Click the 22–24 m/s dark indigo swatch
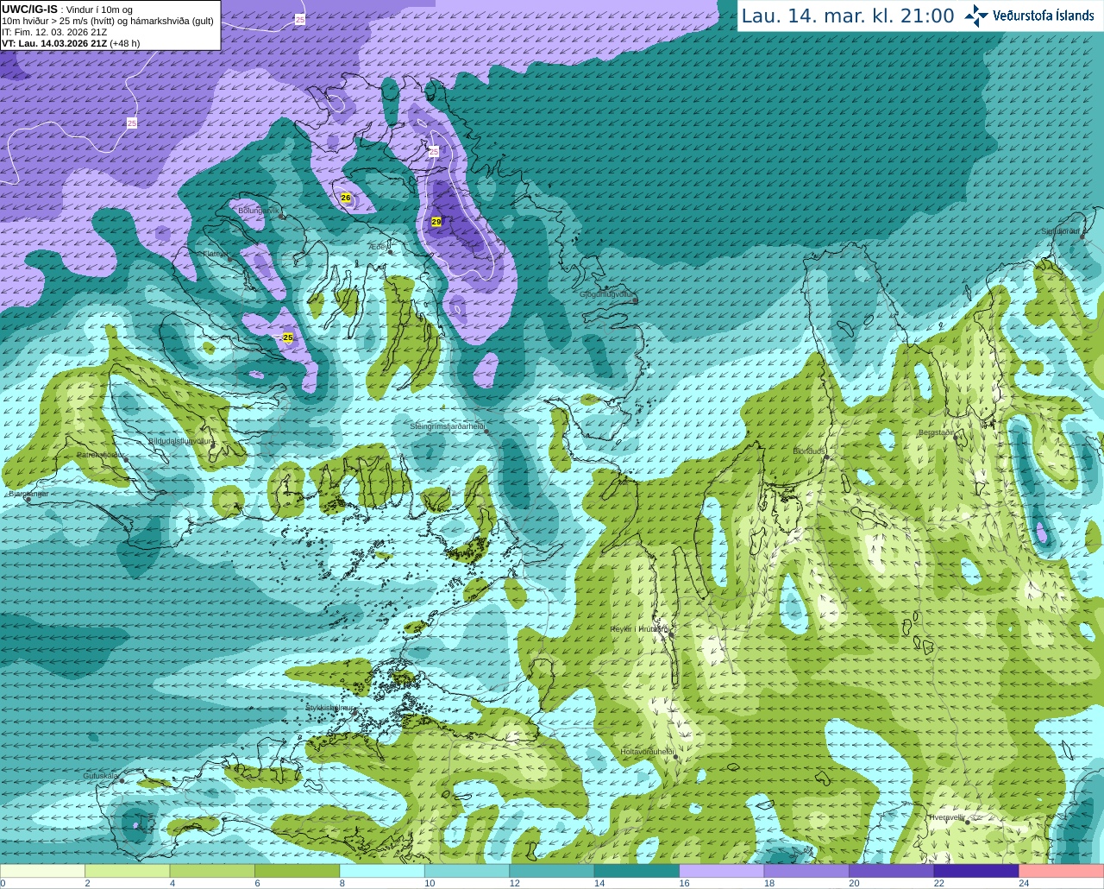The image size is (1104, 889). click(976, 870)
